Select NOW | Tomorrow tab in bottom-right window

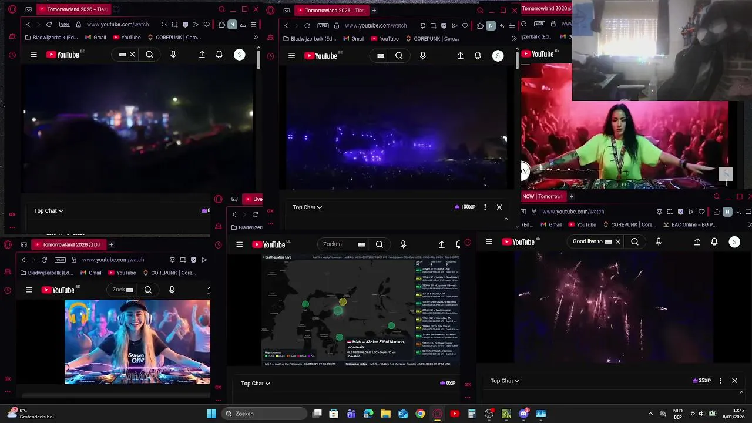(x=543, y=196)
